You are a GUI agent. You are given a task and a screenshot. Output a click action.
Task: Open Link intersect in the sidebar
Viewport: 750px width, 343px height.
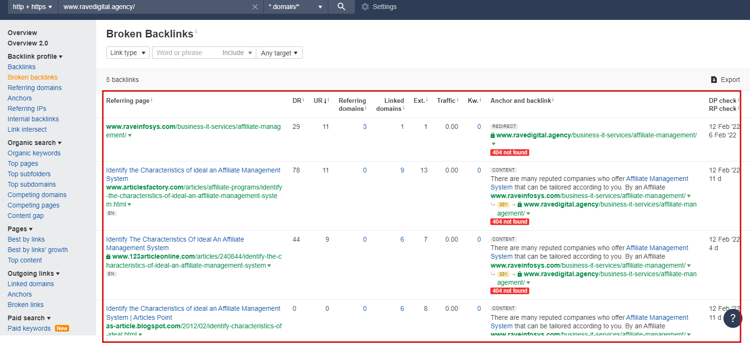click(27, 129)
